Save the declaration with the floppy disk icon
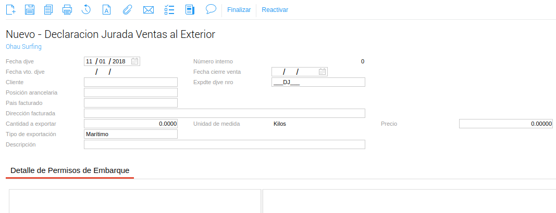 point(30,9)
